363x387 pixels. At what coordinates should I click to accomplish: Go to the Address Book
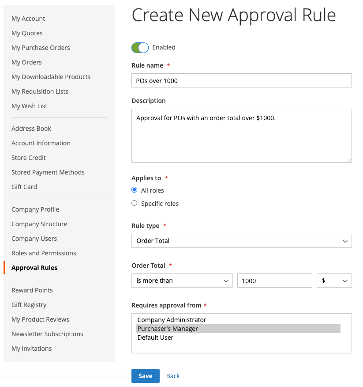click(31, 129)
